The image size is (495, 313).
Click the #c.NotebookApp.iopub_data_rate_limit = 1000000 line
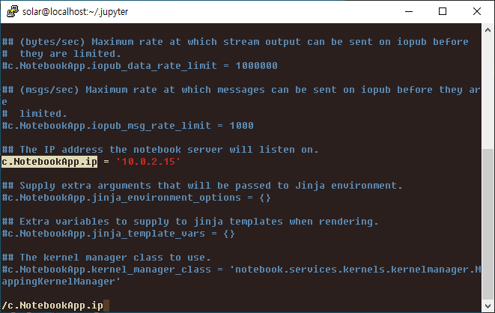140,66
